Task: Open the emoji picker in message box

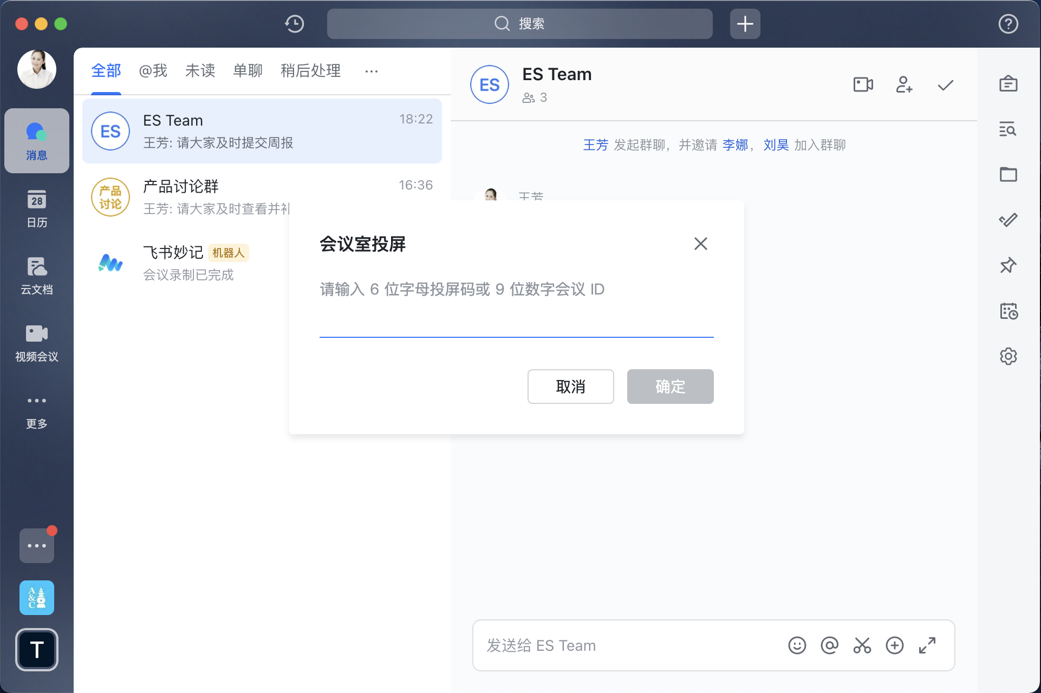Action: (x=797, y=645)
